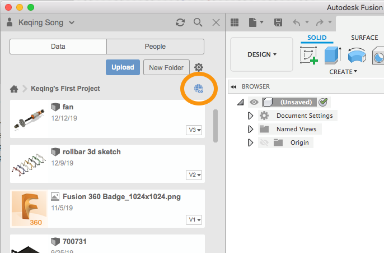This screenshot has width=384, height=253.
Task: Open the undo history dropdown arrow
Action: [307, 22]
